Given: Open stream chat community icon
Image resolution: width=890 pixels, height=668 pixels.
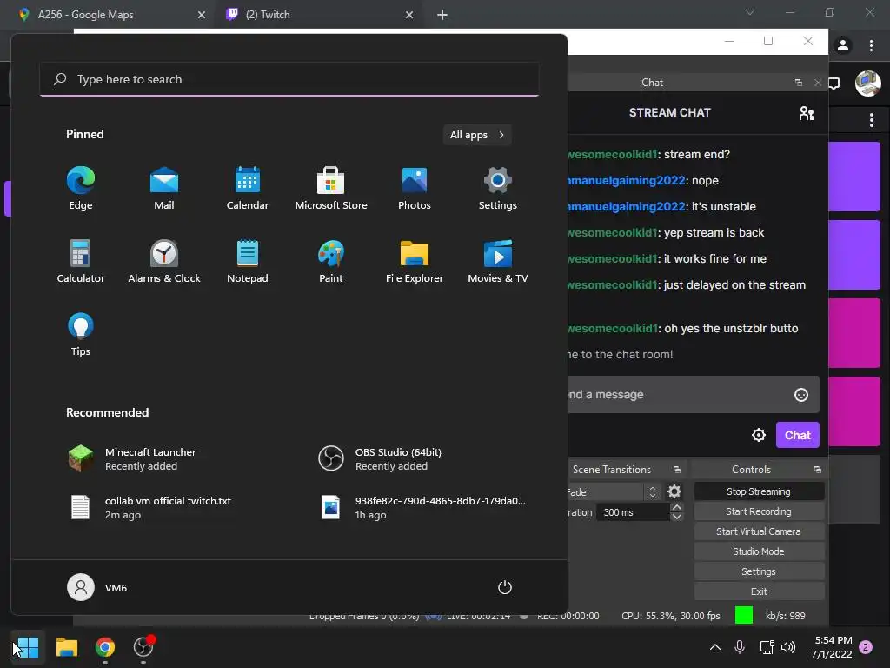Looking at the screenshot, I should pyautogui.click(x=806, y=113).
